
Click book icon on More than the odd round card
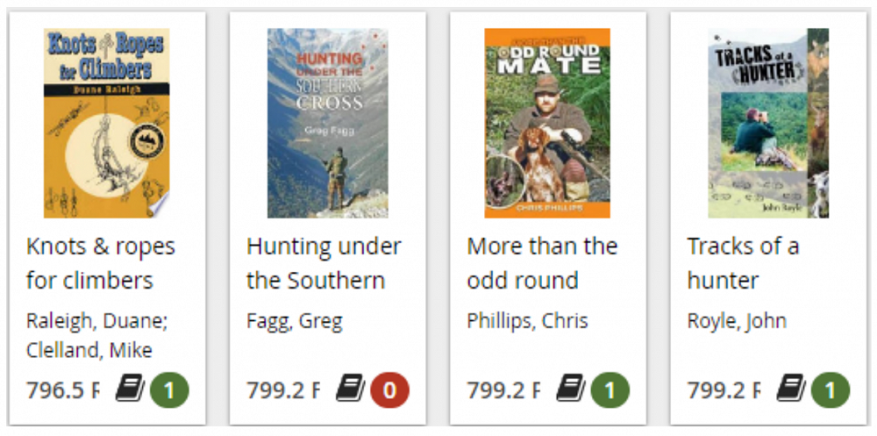point(570,389)
